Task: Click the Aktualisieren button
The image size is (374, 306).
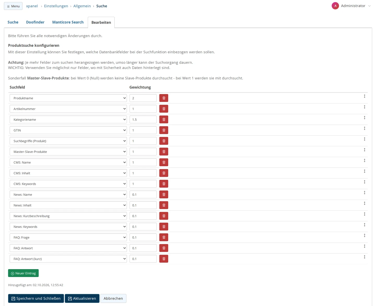Action: 82,298
